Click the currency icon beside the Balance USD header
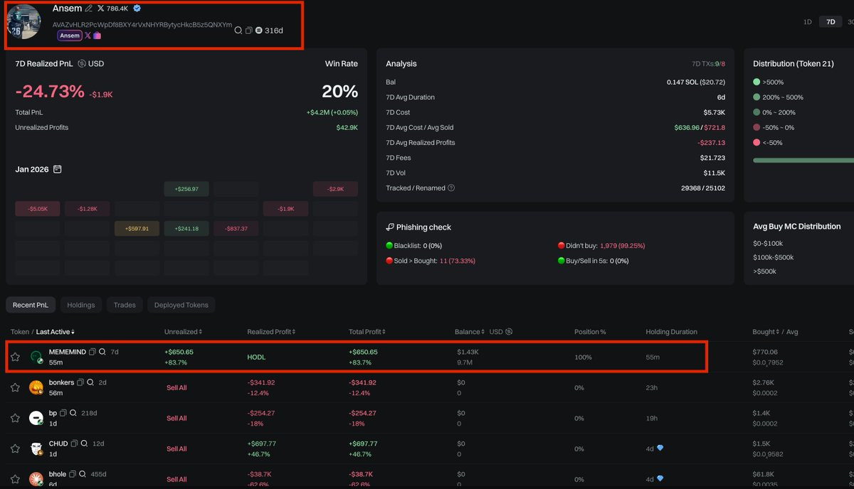This screenshot has height=489, width=854. pos(509,332)
